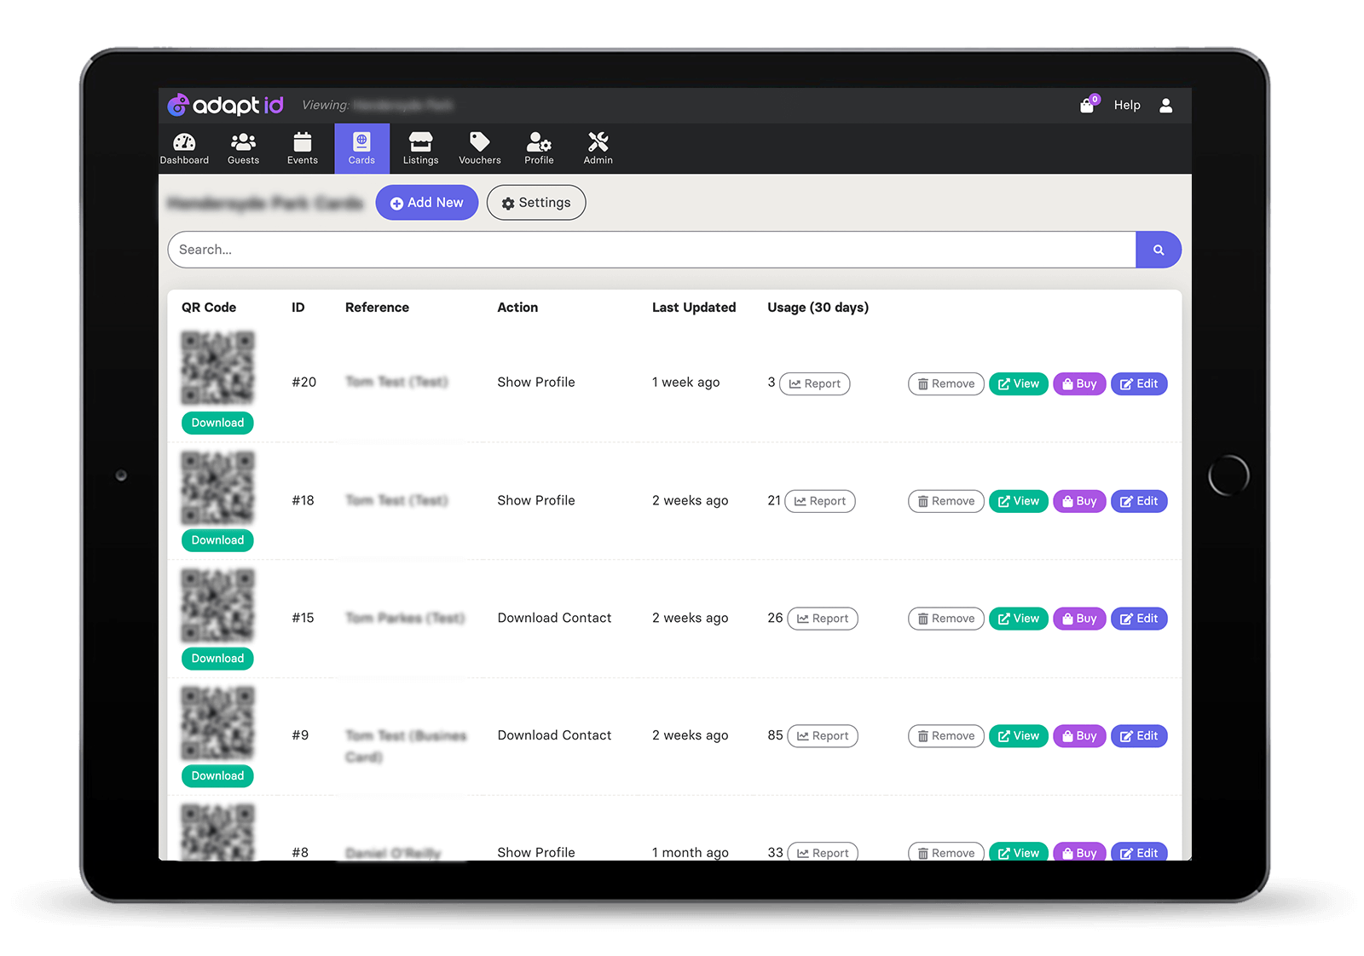Click the QR code thumbnail for card #18
The width and height of the screenshot is (1364, 956).
point(217,487)
